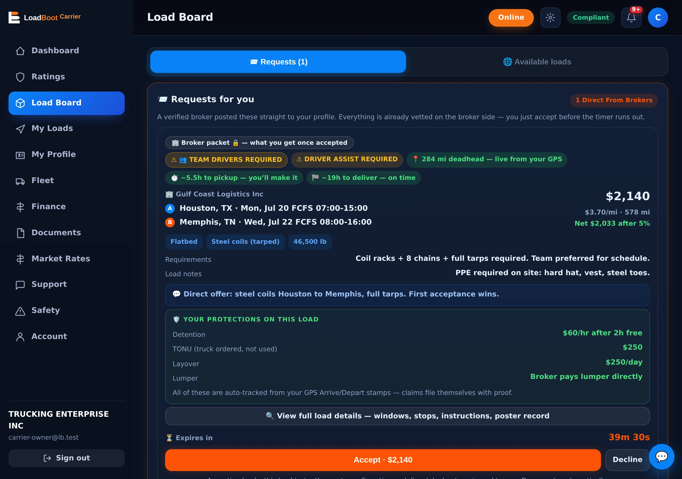Click the Layover $250/day value
The image size is (682, 479).
624,362
